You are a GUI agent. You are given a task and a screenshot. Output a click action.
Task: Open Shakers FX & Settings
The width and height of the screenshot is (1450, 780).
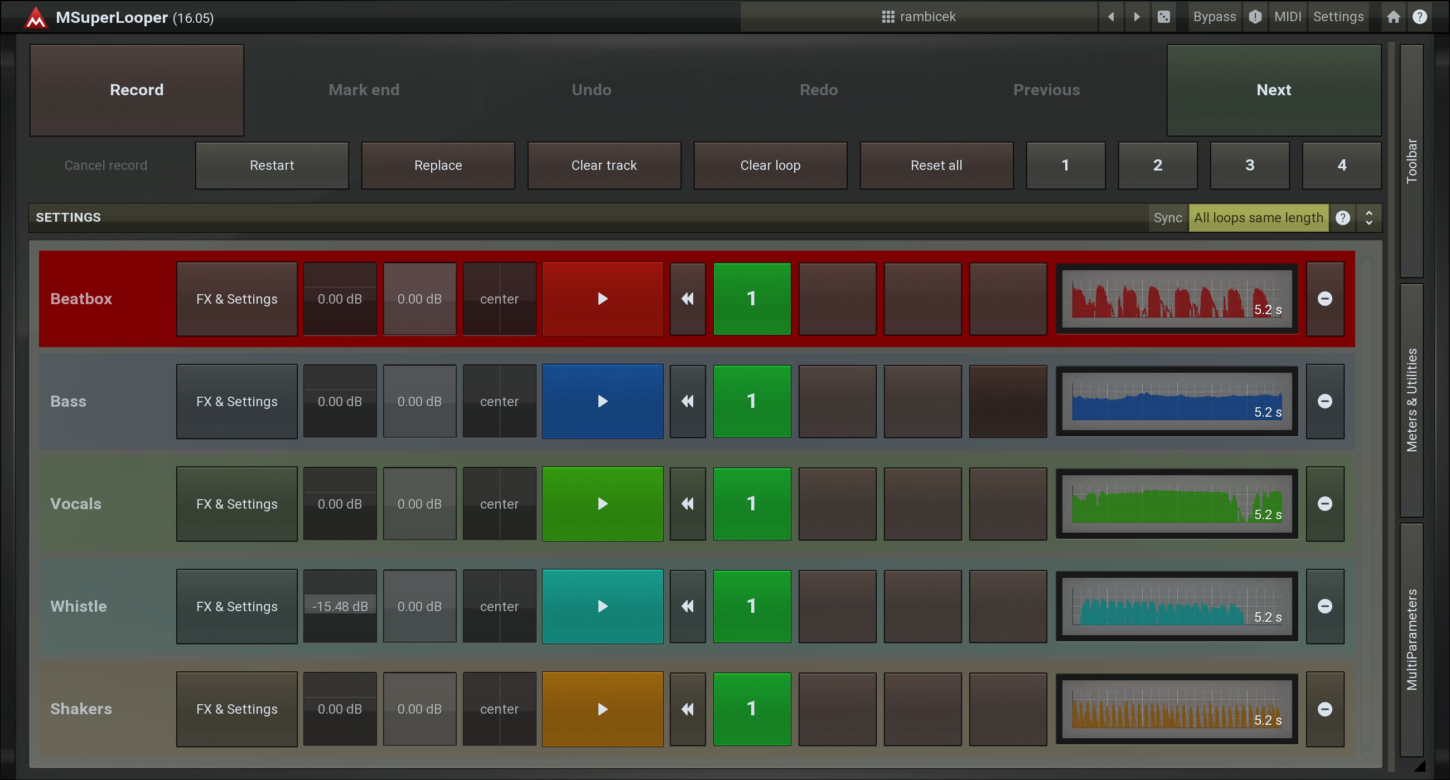(237, 709)
